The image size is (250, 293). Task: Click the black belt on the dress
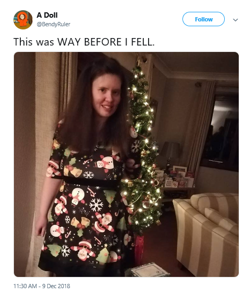(91, 182)
